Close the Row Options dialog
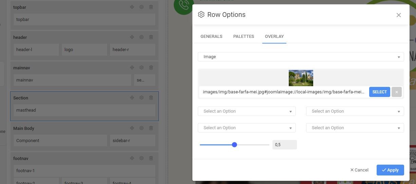 coord(399,15)
